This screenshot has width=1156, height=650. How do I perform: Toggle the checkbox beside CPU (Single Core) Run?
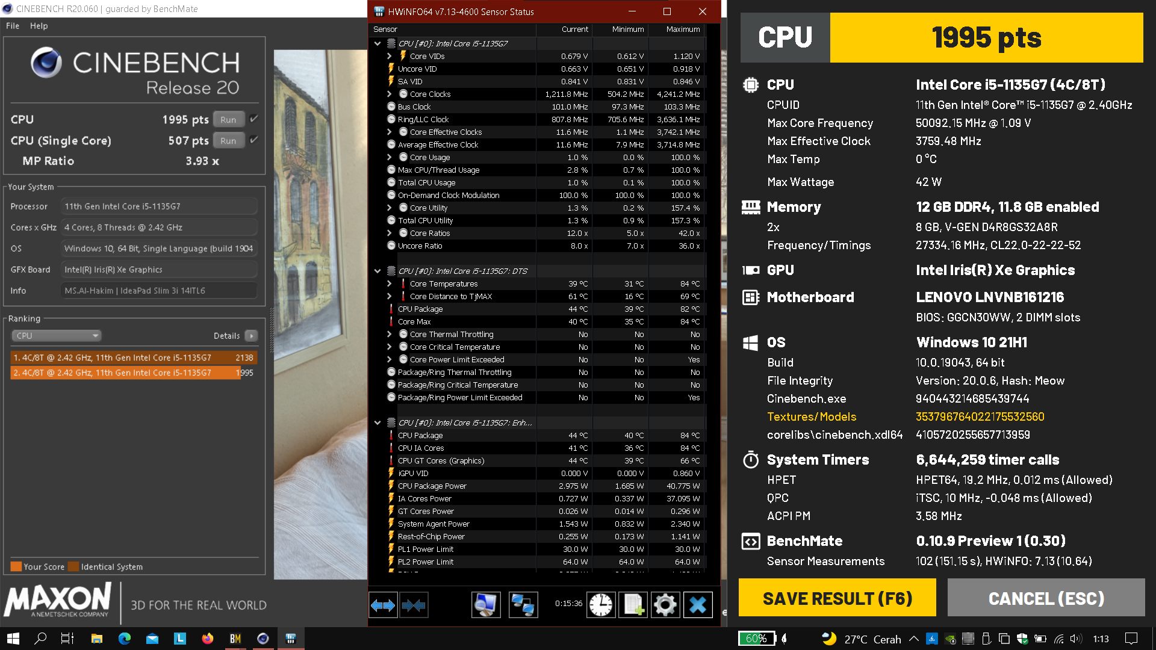[x=254, y=140]
